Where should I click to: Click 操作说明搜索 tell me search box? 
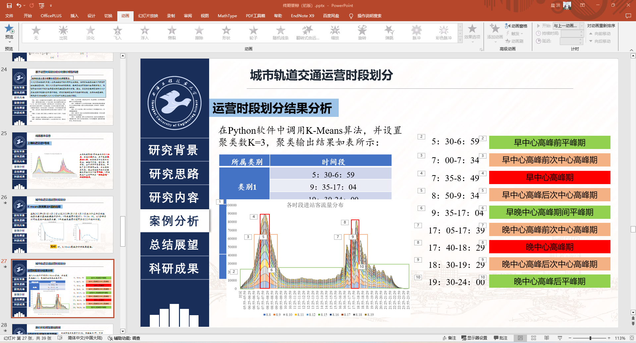366,16
